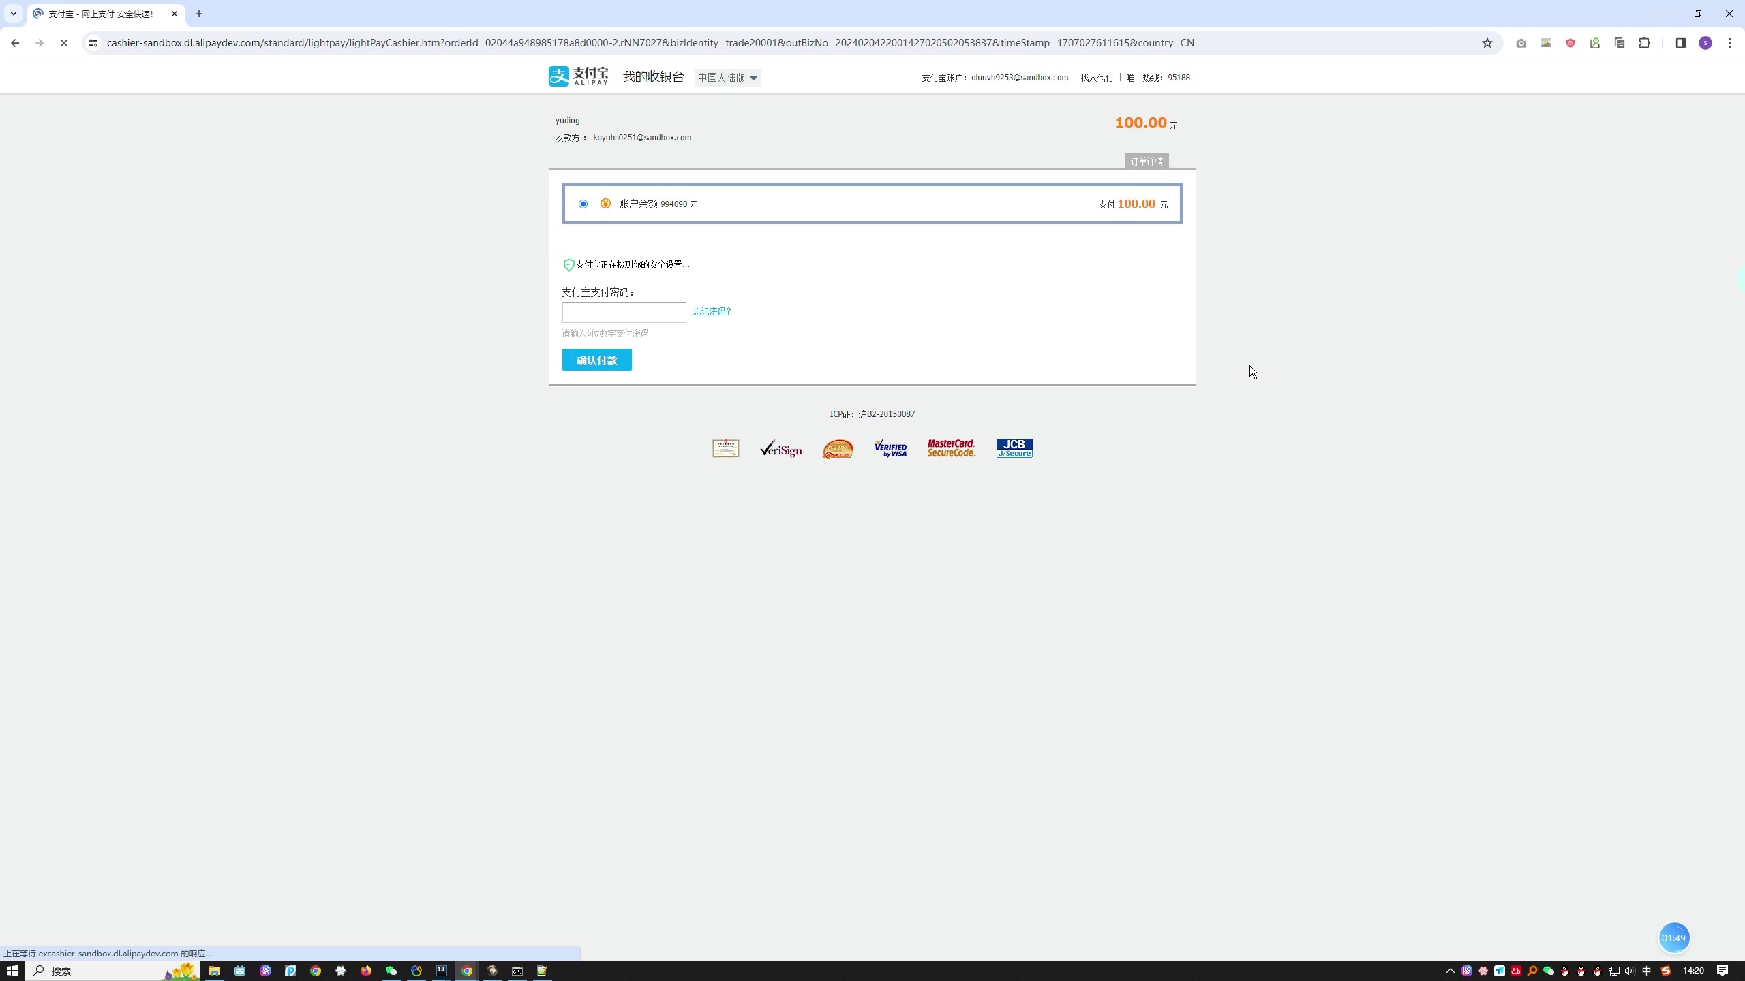The image size is (1745, 981).
Task: Open File Explorer from the taskbar
Action: coord(215,971)
